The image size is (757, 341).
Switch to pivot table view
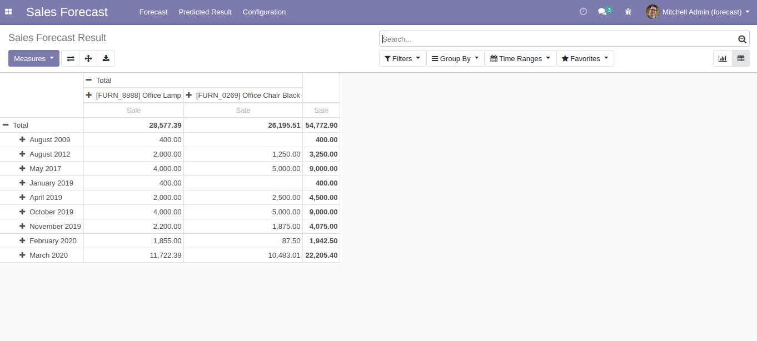pos(741,58)
